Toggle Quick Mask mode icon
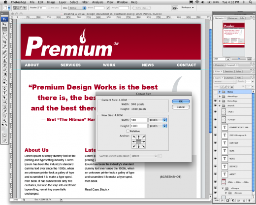Viewport: 256px width, 205px height. [4, 136]
